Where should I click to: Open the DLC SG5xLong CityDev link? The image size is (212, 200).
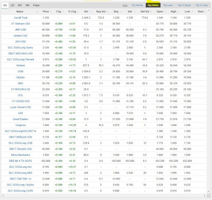(x=21, y=185)
